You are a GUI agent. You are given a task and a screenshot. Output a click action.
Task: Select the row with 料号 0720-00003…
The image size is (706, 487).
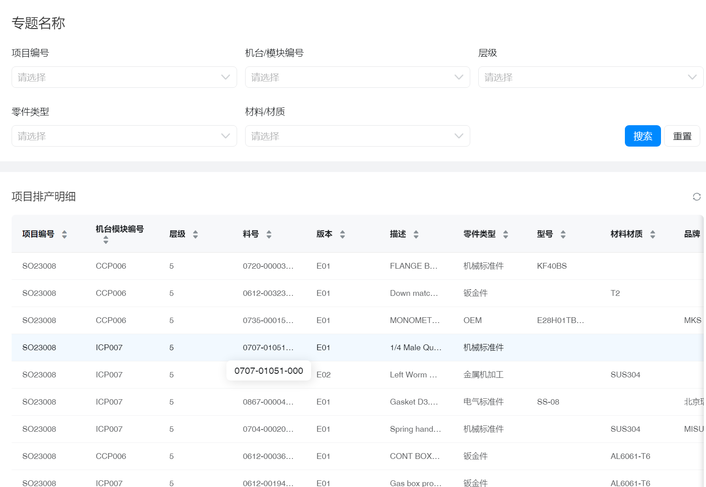point(357,266)
